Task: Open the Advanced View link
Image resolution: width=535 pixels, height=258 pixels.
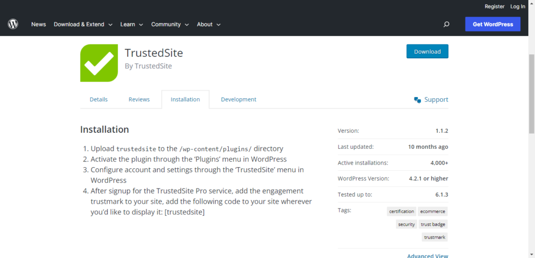Action: click(427, 255)
